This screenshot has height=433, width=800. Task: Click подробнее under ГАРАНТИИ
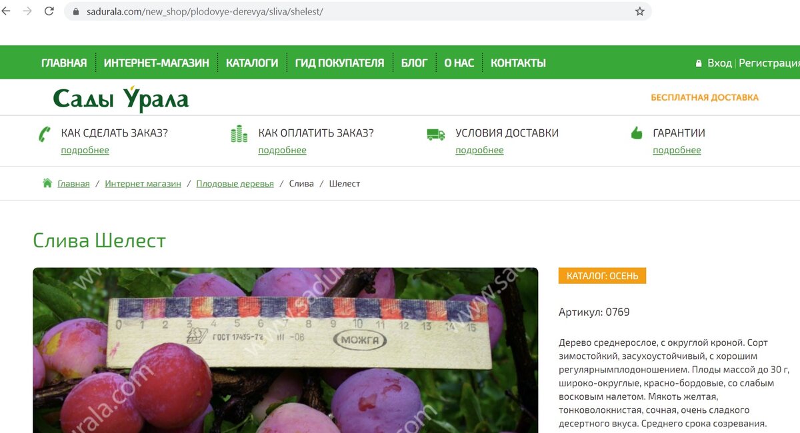click(677, 151)
